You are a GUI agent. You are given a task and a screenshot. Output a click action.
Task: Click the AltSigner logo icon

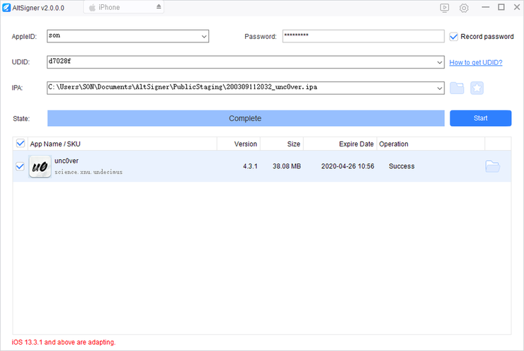point(6,7)
